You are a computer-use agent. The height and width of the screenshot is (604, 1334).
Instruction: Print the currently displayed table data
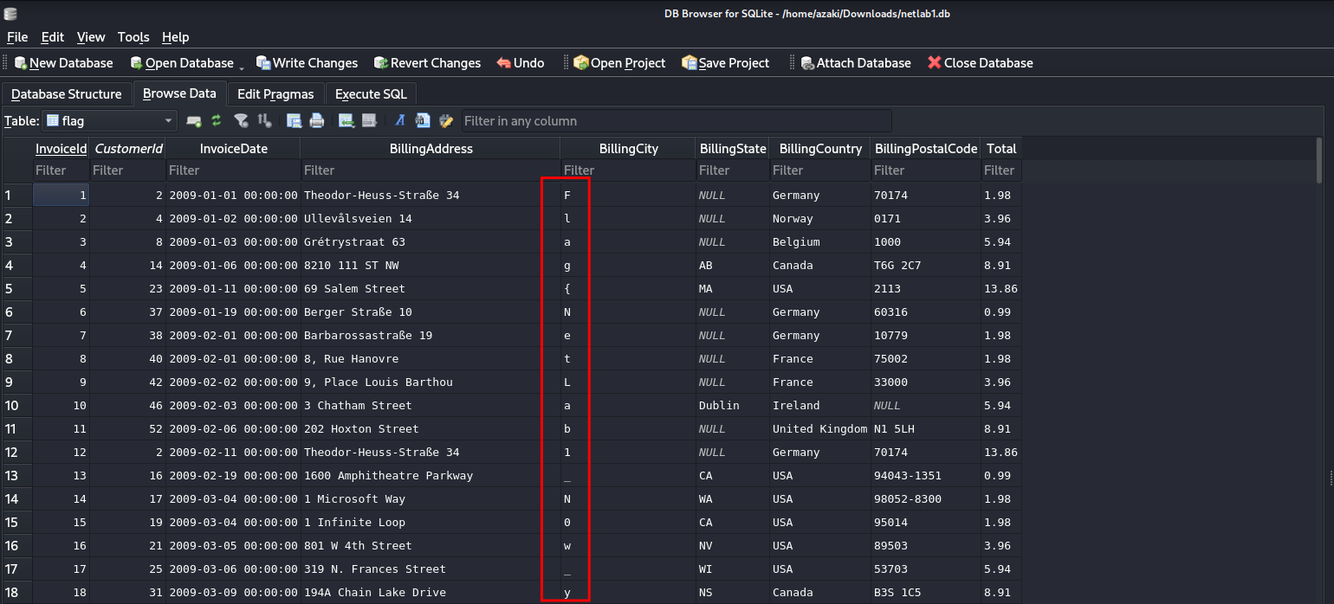tap(316, 121)
